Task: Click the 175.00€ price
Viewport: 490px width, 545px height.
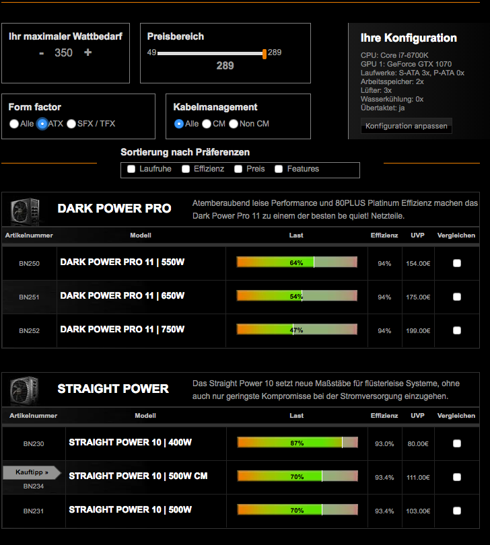Action: (418, 297)
